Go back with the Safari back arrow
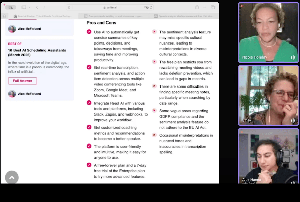Screen dimensions: 300x202 pyautogui.click(x=37, y=7)
